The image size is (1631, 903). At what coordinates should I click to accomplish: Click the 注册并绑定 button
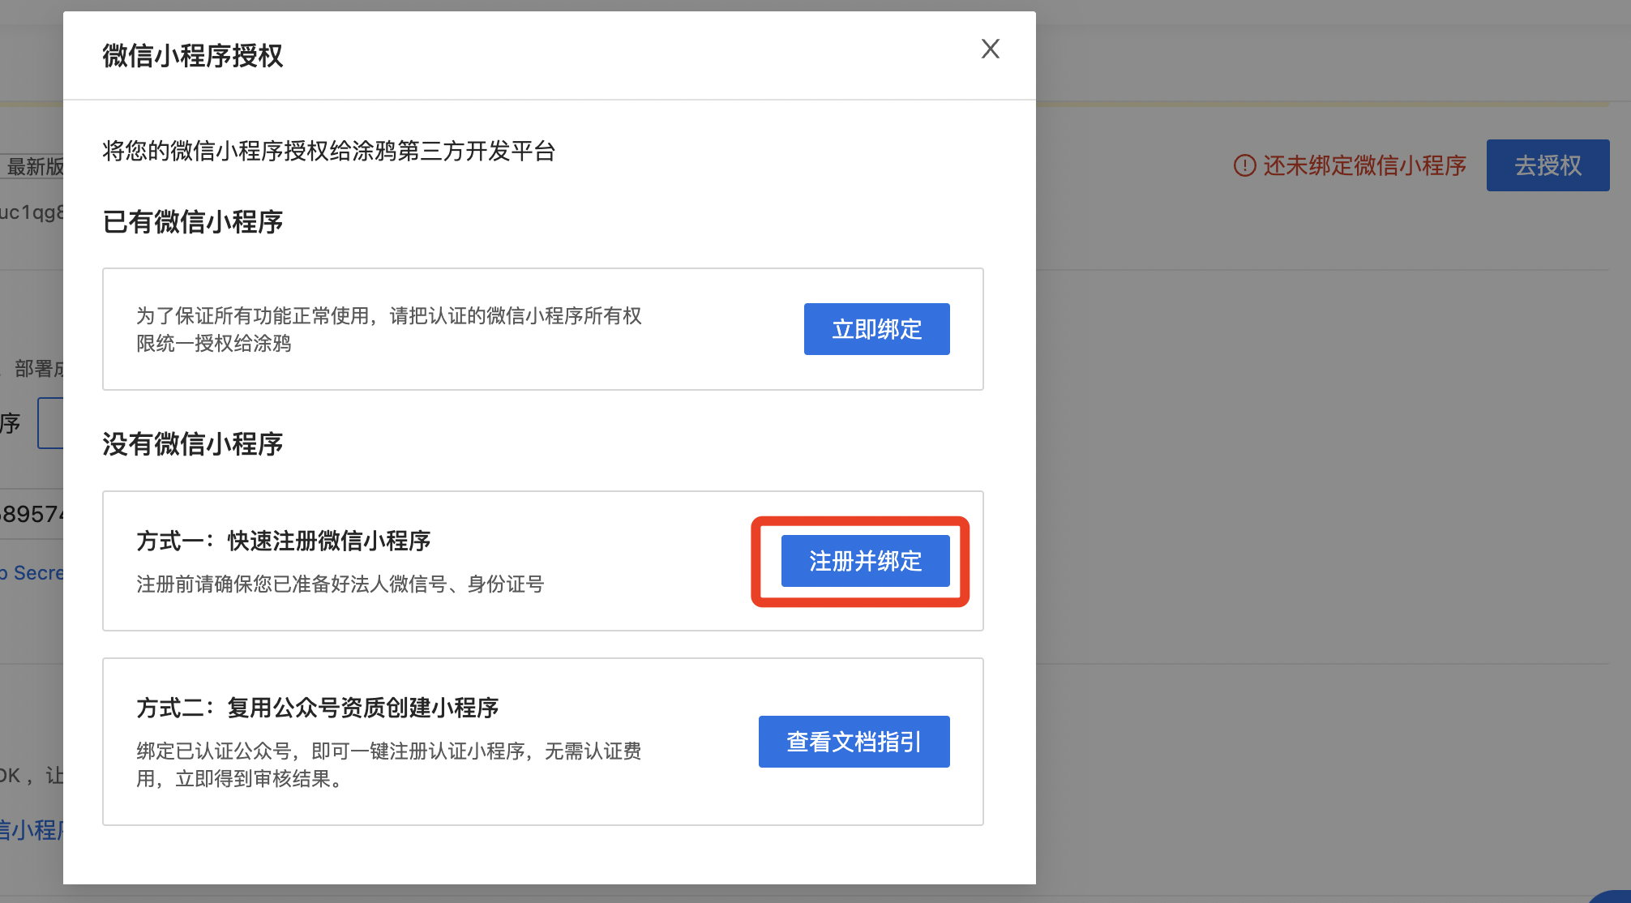pos(865,561)
